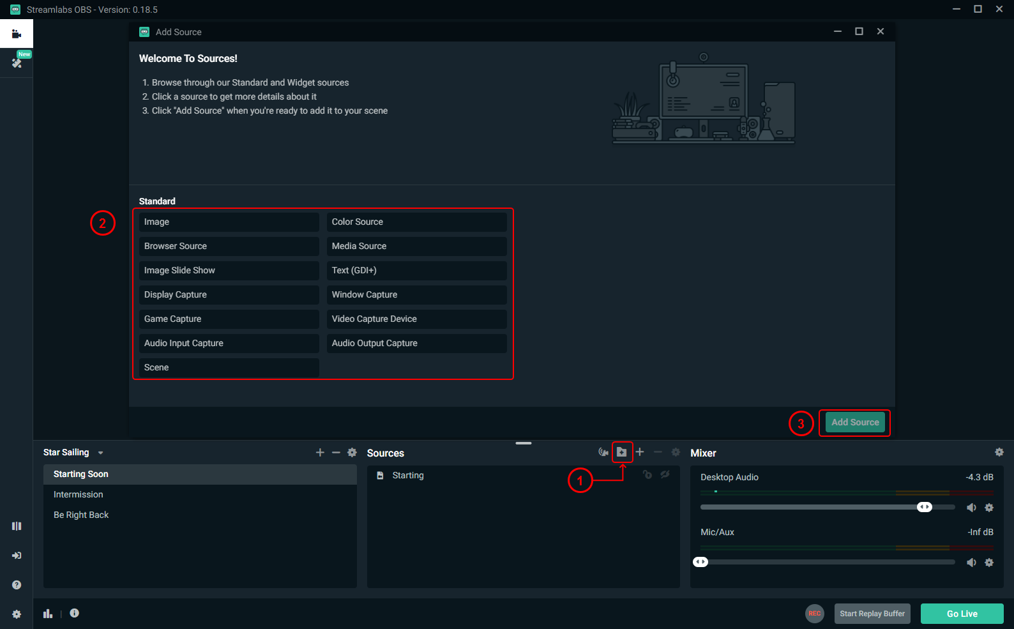This screenshot has width=1014, height=629.
Task: Open Mic/Aux settings gear
Action: point(989,563)
